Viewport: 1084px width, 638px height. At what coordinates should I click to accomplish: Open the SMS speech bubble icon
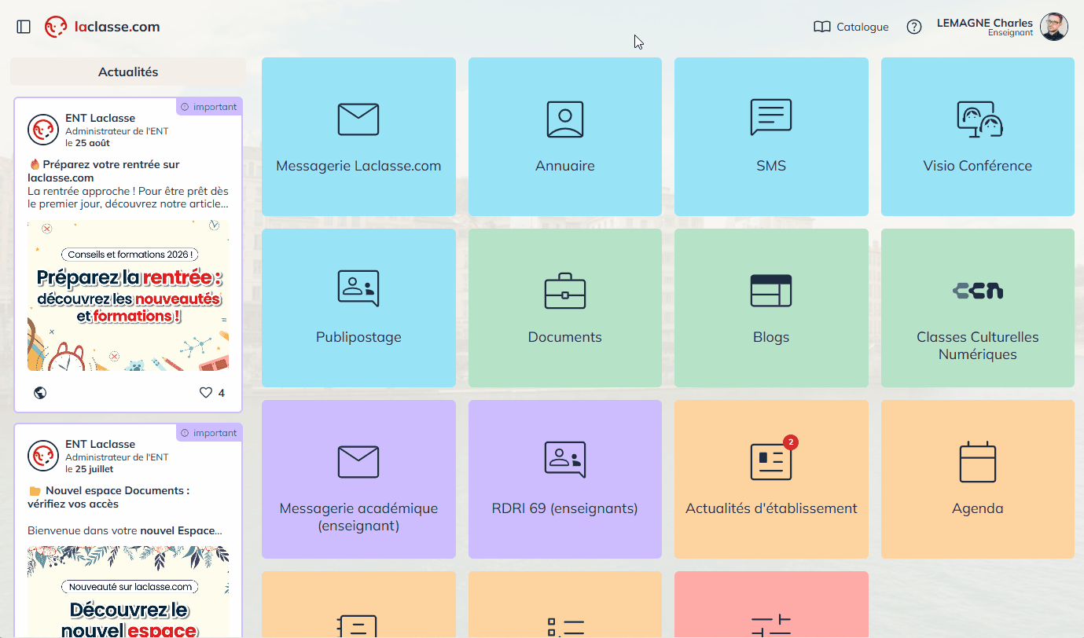click(771, 118)
